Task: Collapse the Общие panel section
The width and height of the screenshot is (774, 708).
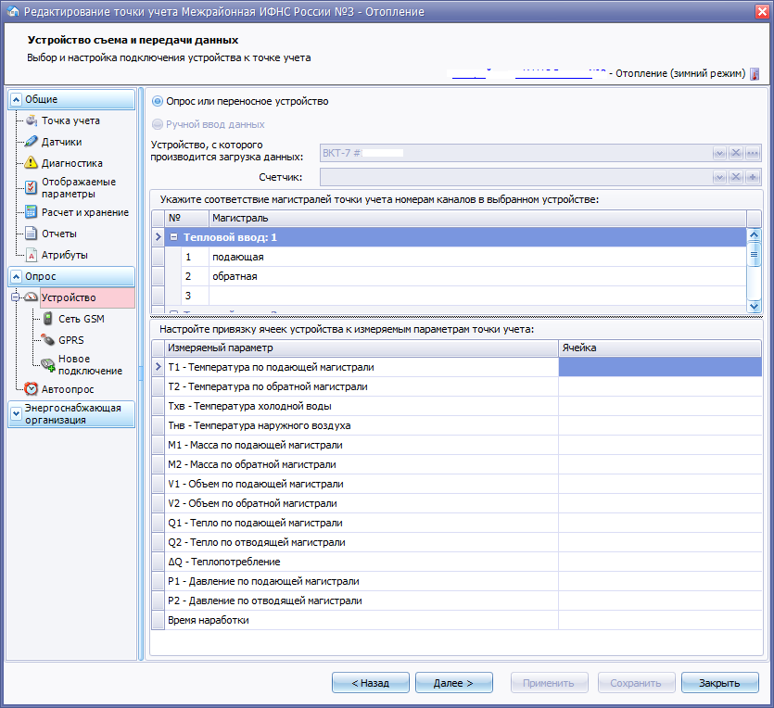Action: point(17,100)
